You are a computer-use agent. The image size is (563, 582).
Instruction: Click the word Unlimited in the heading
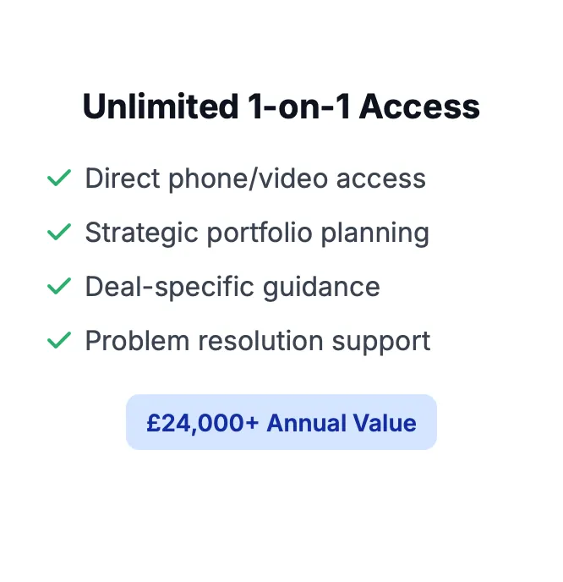click(161, 107)
